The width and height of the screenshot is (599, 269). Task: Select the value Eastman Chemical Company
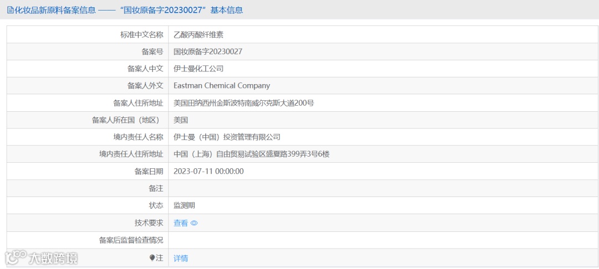tap(221, 86)
